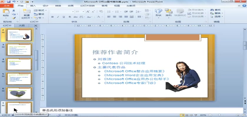Image resolution: width=247 pixels, height=117 pixels.
Task: Open the Shape Effects (形状效果) dropdown
Action: point(197,16)
